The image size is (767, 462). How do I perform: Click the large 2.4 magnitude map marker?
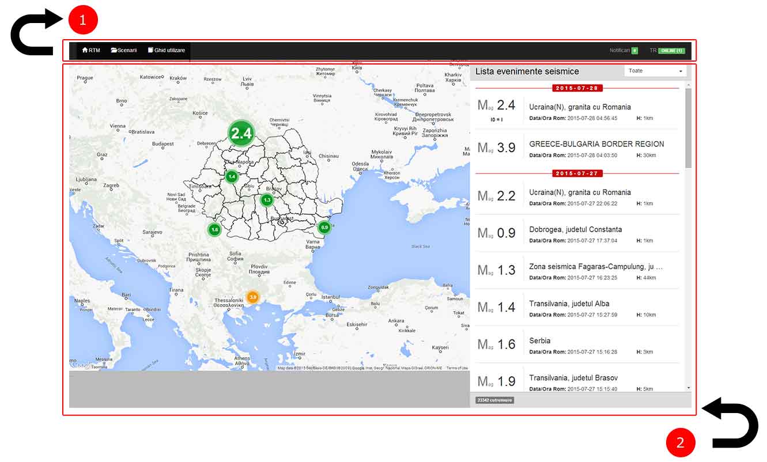(241, 134)
